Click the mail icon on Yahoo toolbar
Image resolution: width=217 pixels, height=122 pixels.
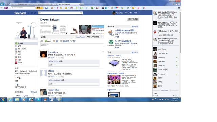(47, 8)
